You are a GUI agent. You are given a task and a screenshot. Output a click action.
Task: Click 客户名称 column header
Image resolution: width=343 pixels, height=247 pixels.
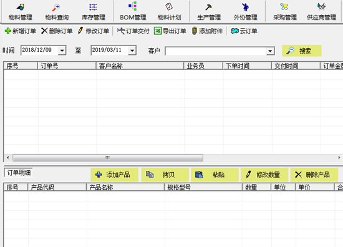click(140, 66)
